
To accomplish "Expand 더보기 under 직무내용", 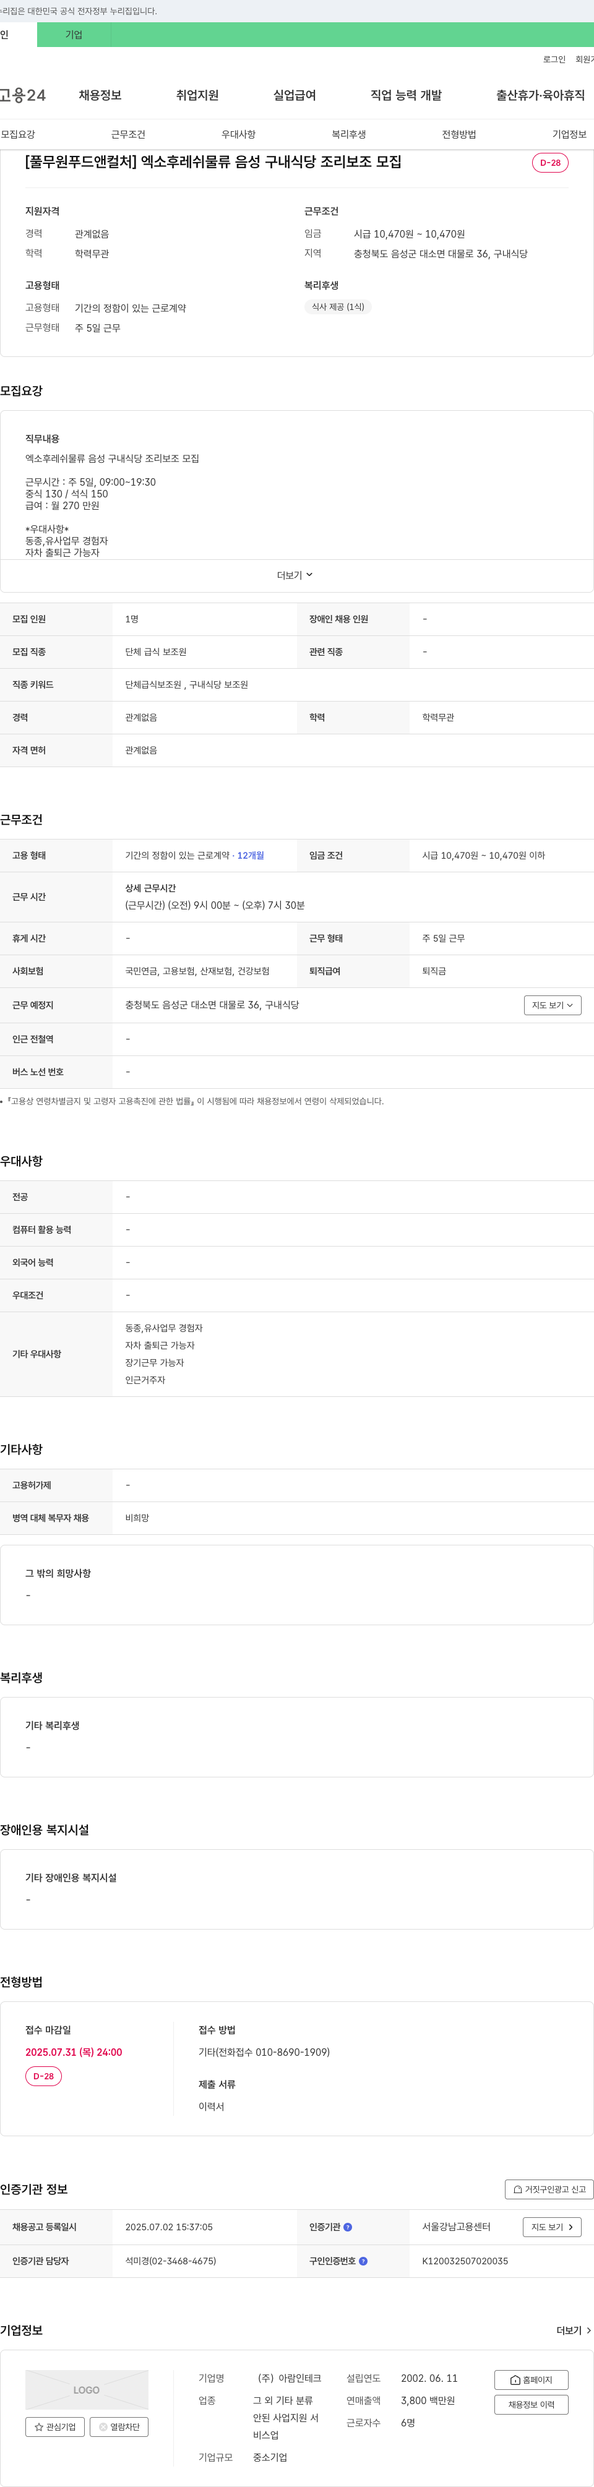I will tap(295, 575).
